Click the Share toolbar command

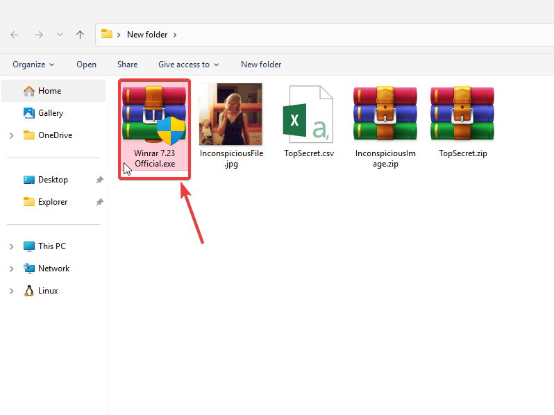pyautogui.click(x=128, y=65)
